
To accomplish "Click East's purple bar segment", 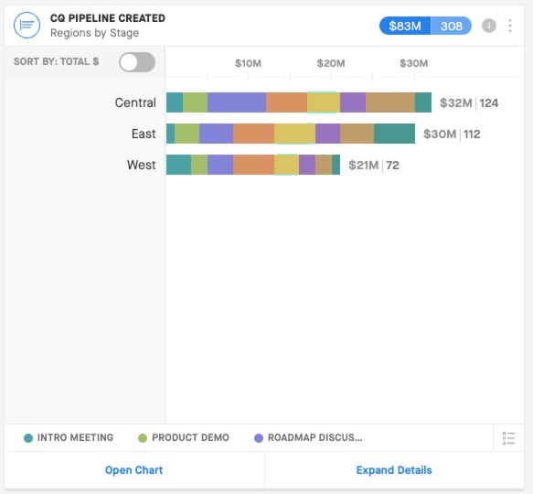I will coord(327,134).
